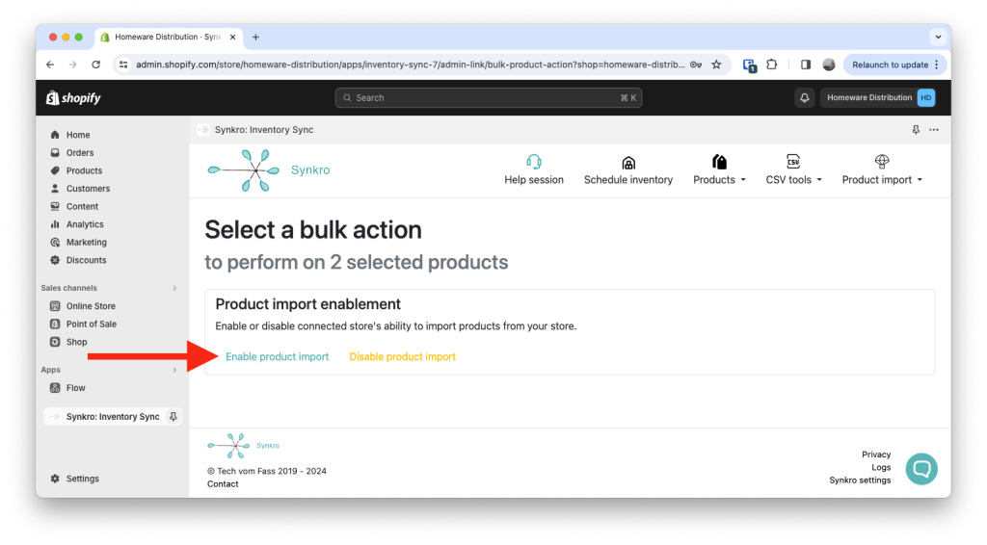Image resolution: width=987 pixels, height=545 pixels.
Task: Open the app's three-dot more menu
Action: (x=933, y=130)
